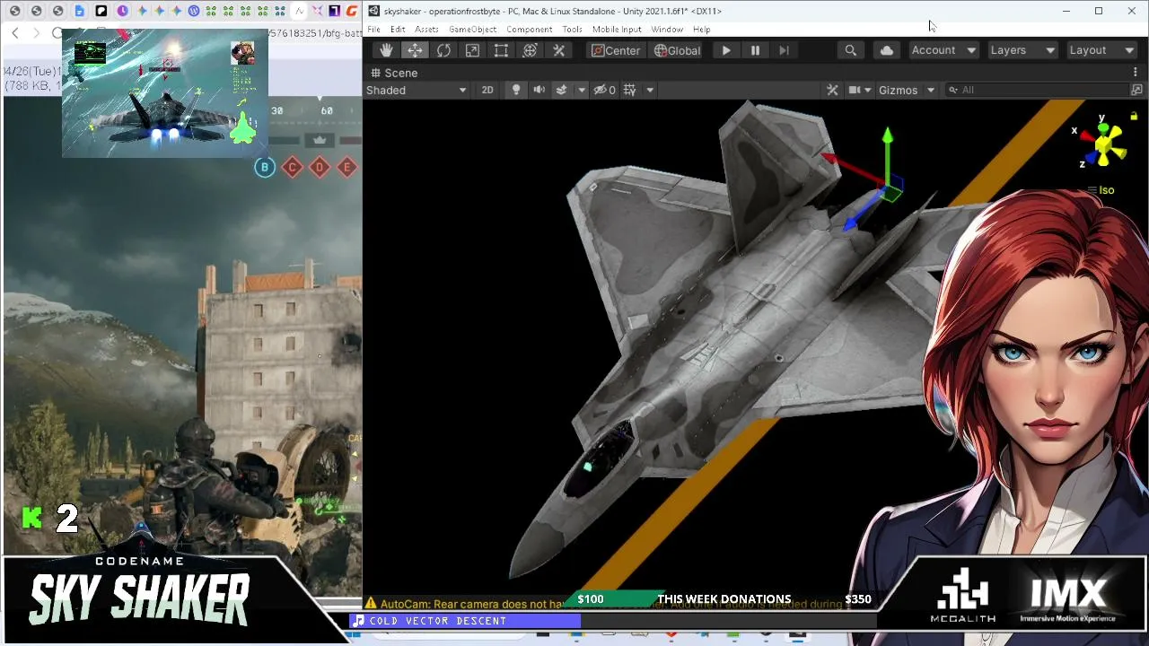Open the File menu

tap(373, 30)
